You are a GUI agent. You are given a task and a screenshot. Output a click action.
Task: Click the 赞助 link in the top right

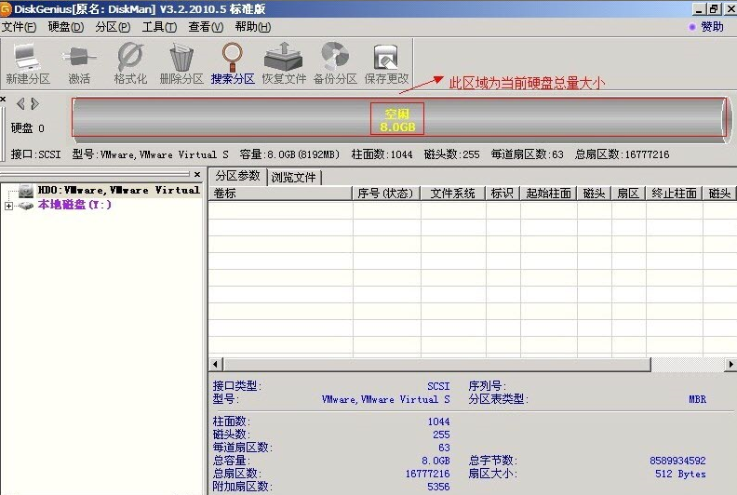712,27
